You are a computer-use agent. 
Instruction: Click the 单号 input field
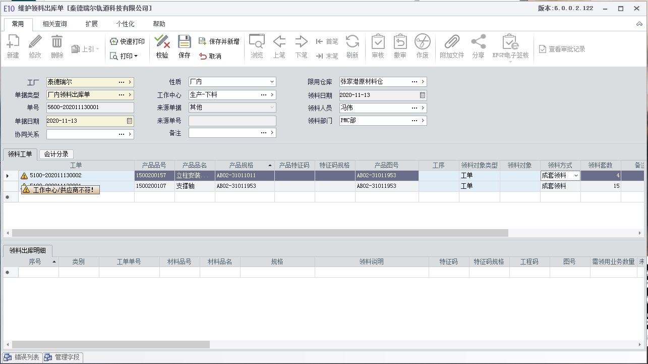(x=90, y=108)
